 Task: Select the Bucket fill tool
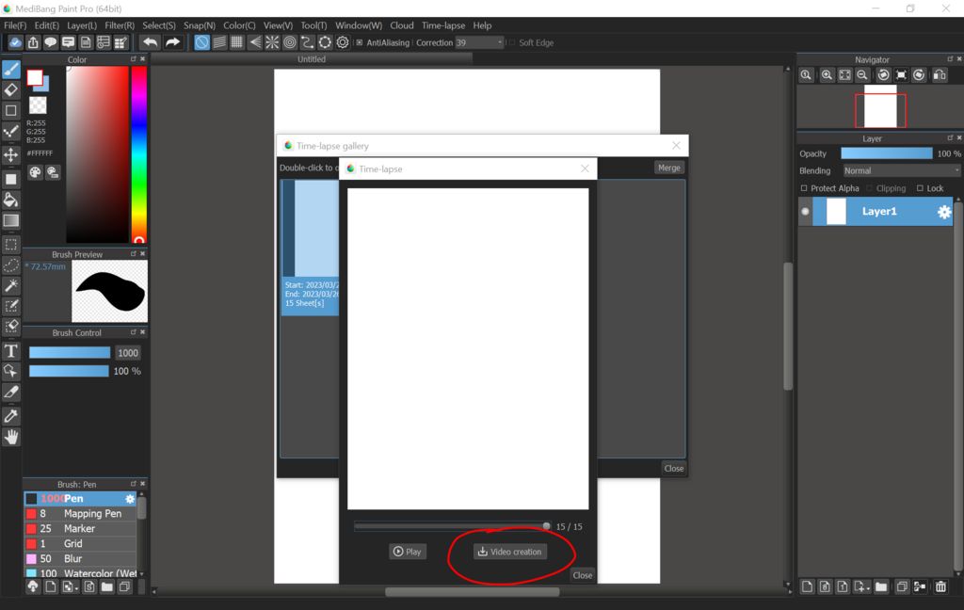coord(11,200)
